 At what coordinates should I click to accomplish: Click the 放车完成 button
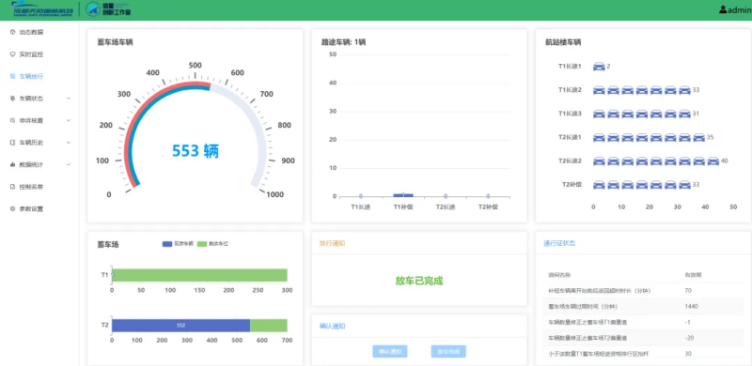pyautogui.click(x=448, y=352)
